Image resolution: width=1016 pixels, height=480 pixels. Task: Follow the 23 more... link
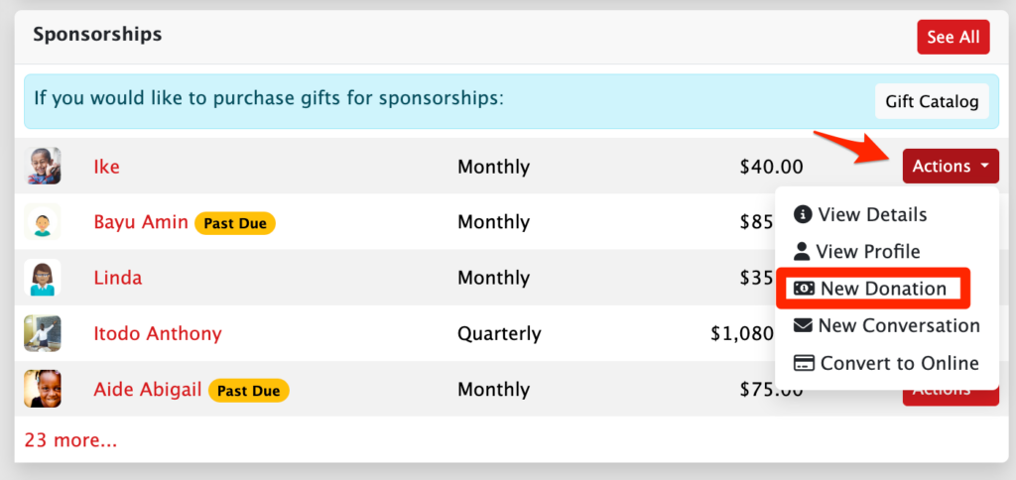tap(70, 440)
